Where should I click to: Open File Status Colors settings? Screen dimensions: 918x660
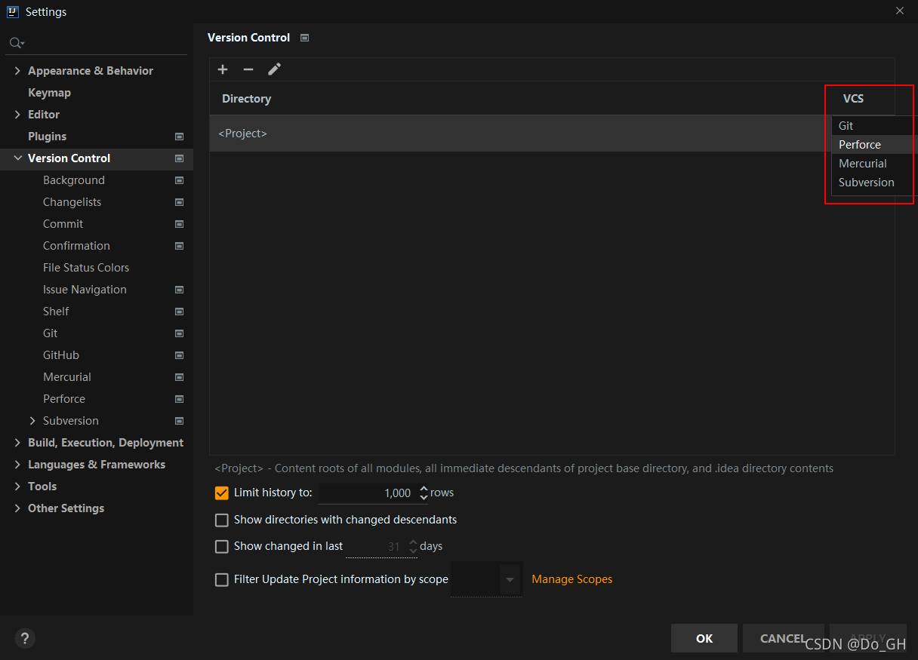[86, 268]
